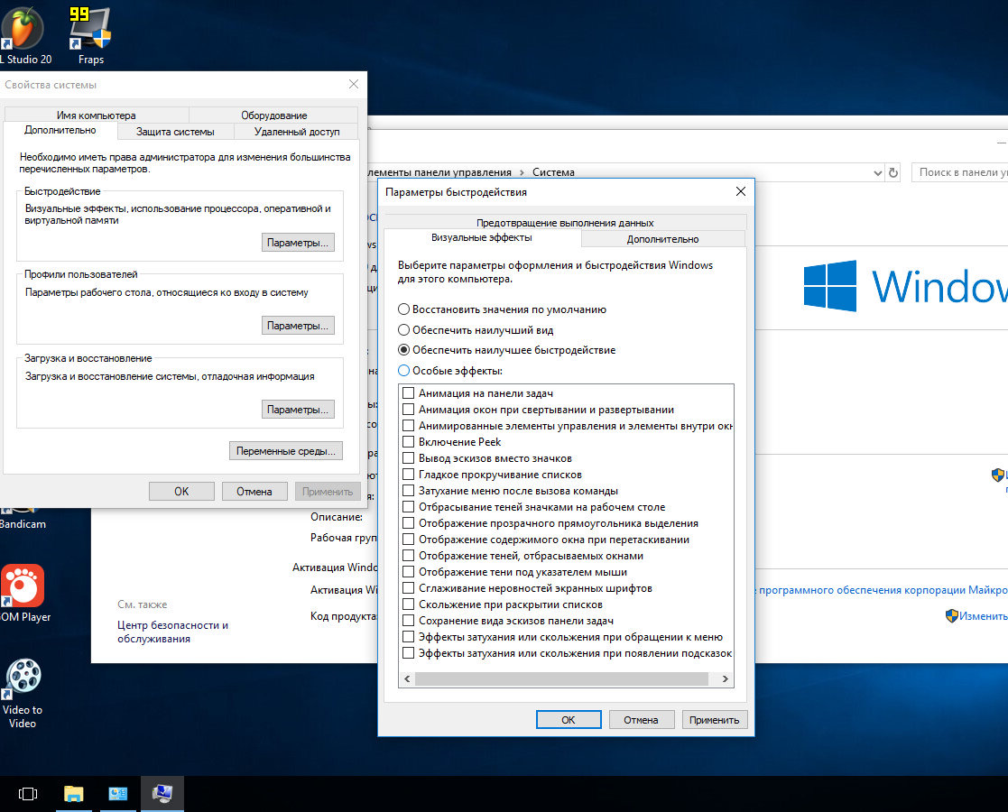Select Дополнительно tab in Свойства системы

coord(60,130)
